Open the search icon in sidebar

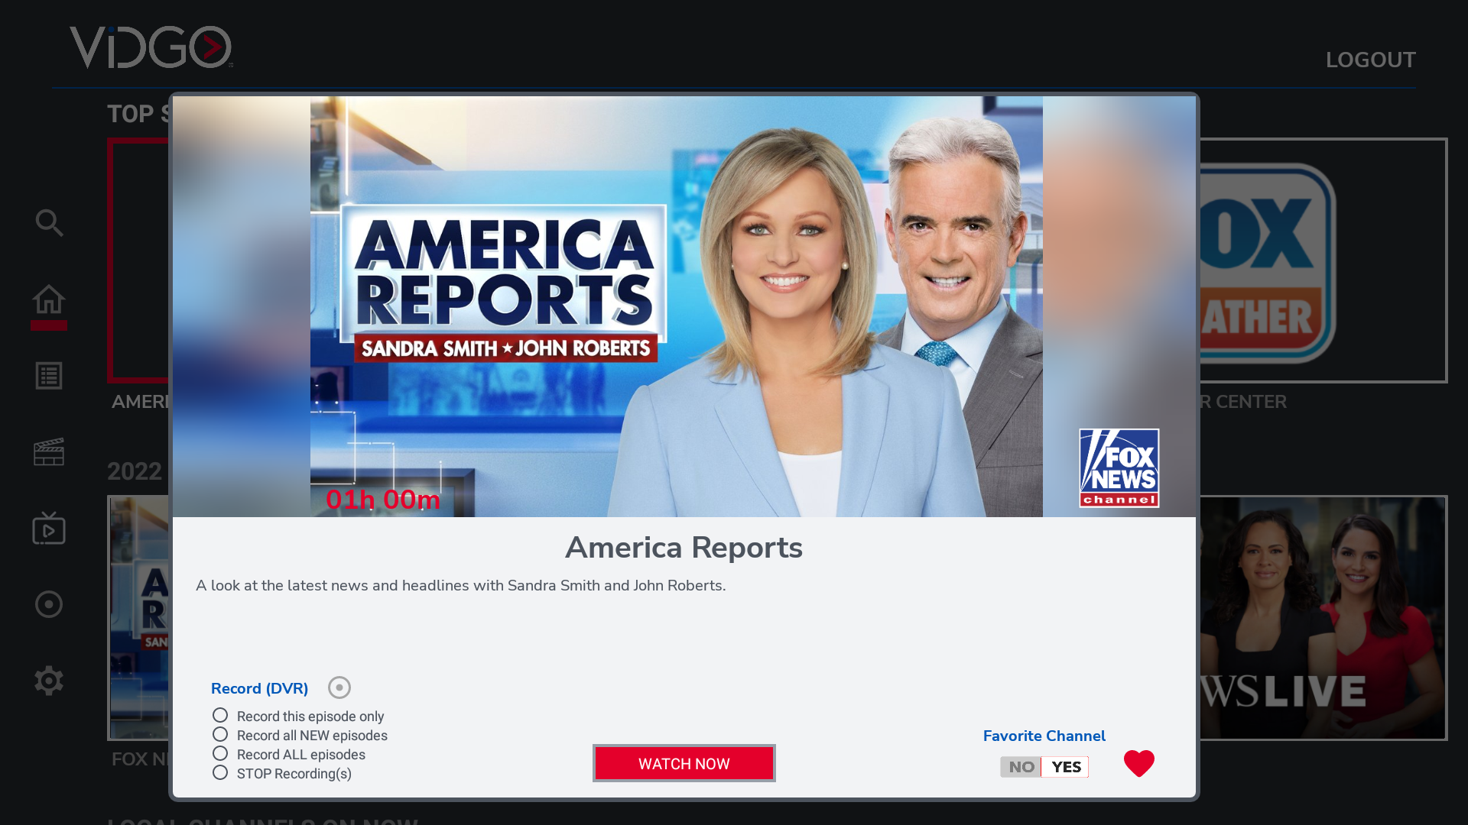[49, 223]
